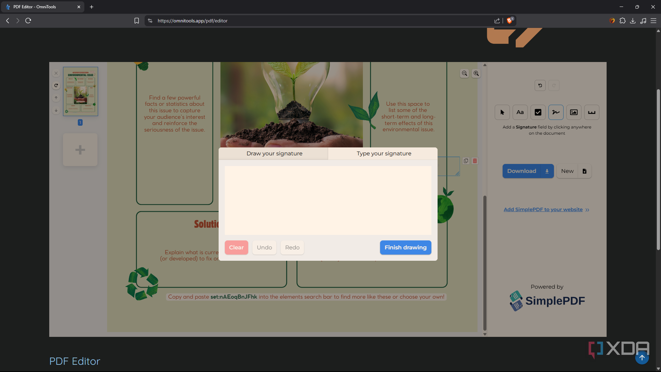Click Finish drawing button
Screen dimensions: 661x372
coord(405,248)
